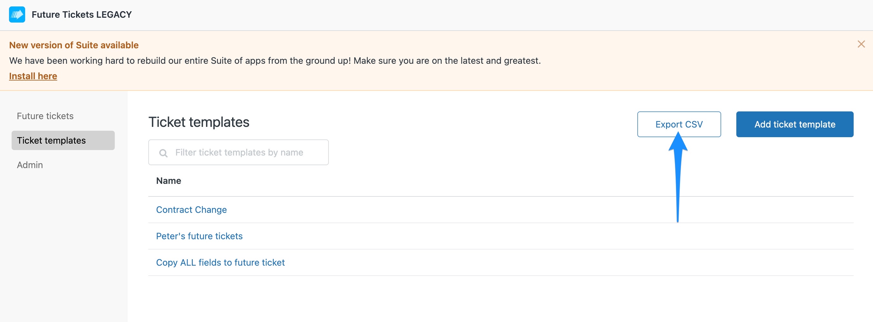Screen dimensions: 873x322
Task: Click the search magnifier icon
Action: click(x=163, y=153)
